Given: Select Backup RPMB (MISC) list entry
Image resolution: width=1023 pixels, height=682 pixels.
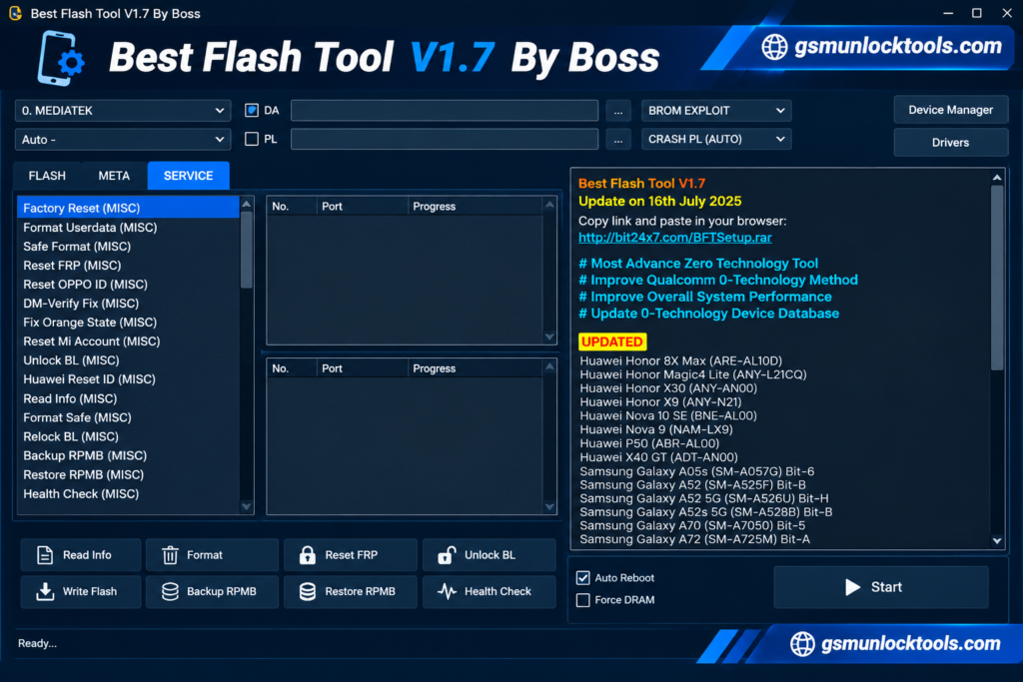Looking at the screenshot, I should coord(128,455).
